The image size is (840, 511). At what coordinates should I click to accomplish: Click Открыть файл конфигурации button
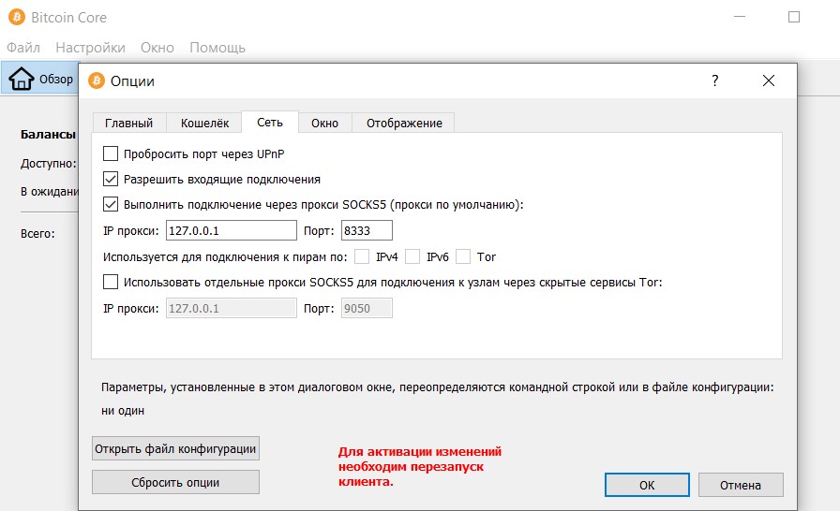point(175,448)
